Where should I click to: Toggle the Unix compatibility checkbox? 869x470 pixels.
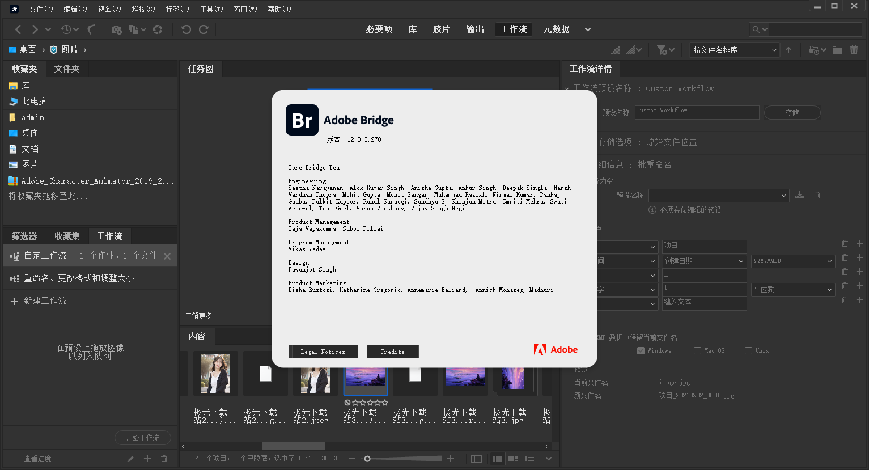point(748,351)
